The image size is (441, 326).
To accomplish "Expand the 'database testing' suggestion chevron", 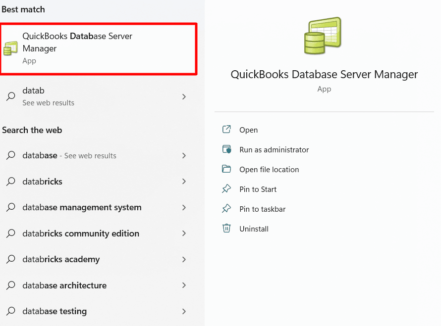I will pyautogui.click(x=184, y=311).
